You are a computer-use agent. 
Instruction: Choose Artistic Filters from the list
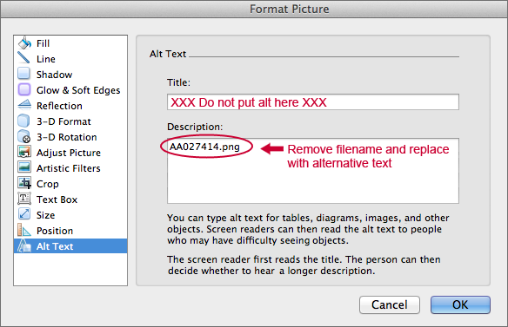(x=70, y=168)
